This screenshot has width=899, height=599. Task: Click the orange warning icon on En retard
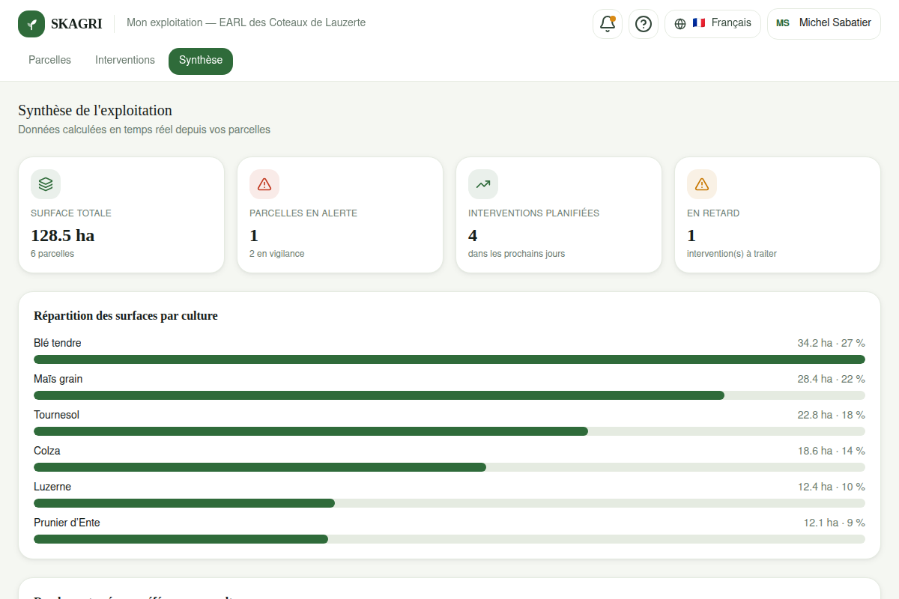(x=702, y=184)
